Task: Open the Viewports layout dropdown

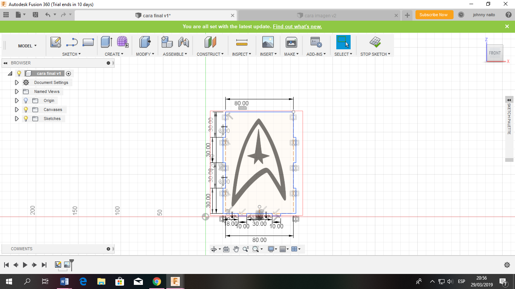Action: point(296,249)
